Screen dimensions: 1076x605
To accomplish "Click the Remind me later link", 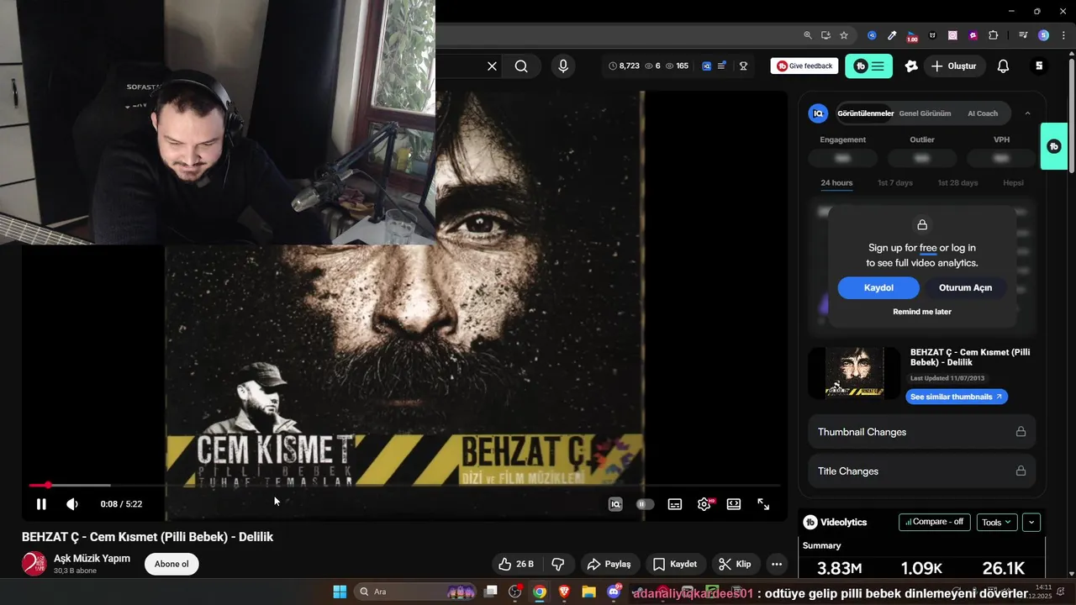I will click(922, 312).
